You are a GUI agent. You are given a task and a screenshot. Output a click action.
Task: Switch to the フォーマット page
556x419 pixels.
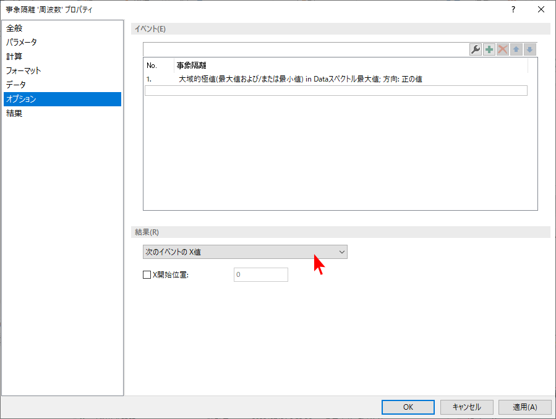tap(62, 70)
